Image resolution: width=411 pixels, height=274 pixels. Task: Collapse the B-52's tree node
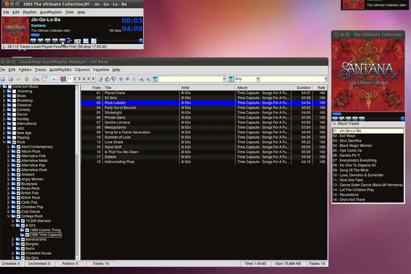tap(13, 225)
